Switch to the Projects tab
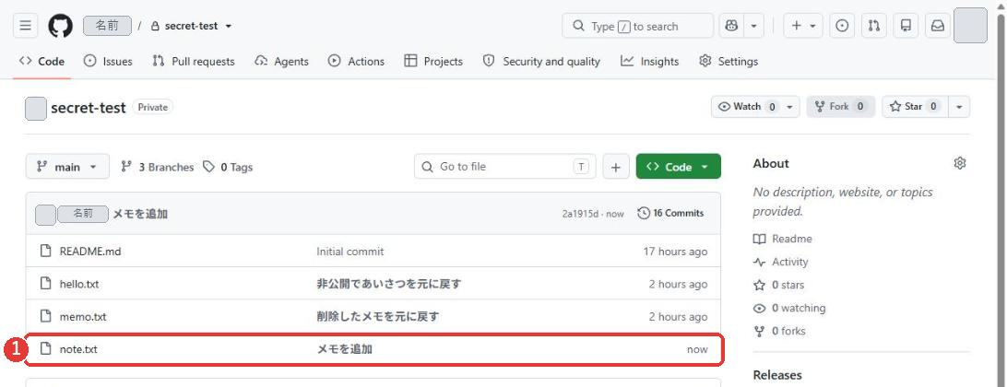Screen dimensions: 1007x387 pyautogui.click(x=433, y=61)
